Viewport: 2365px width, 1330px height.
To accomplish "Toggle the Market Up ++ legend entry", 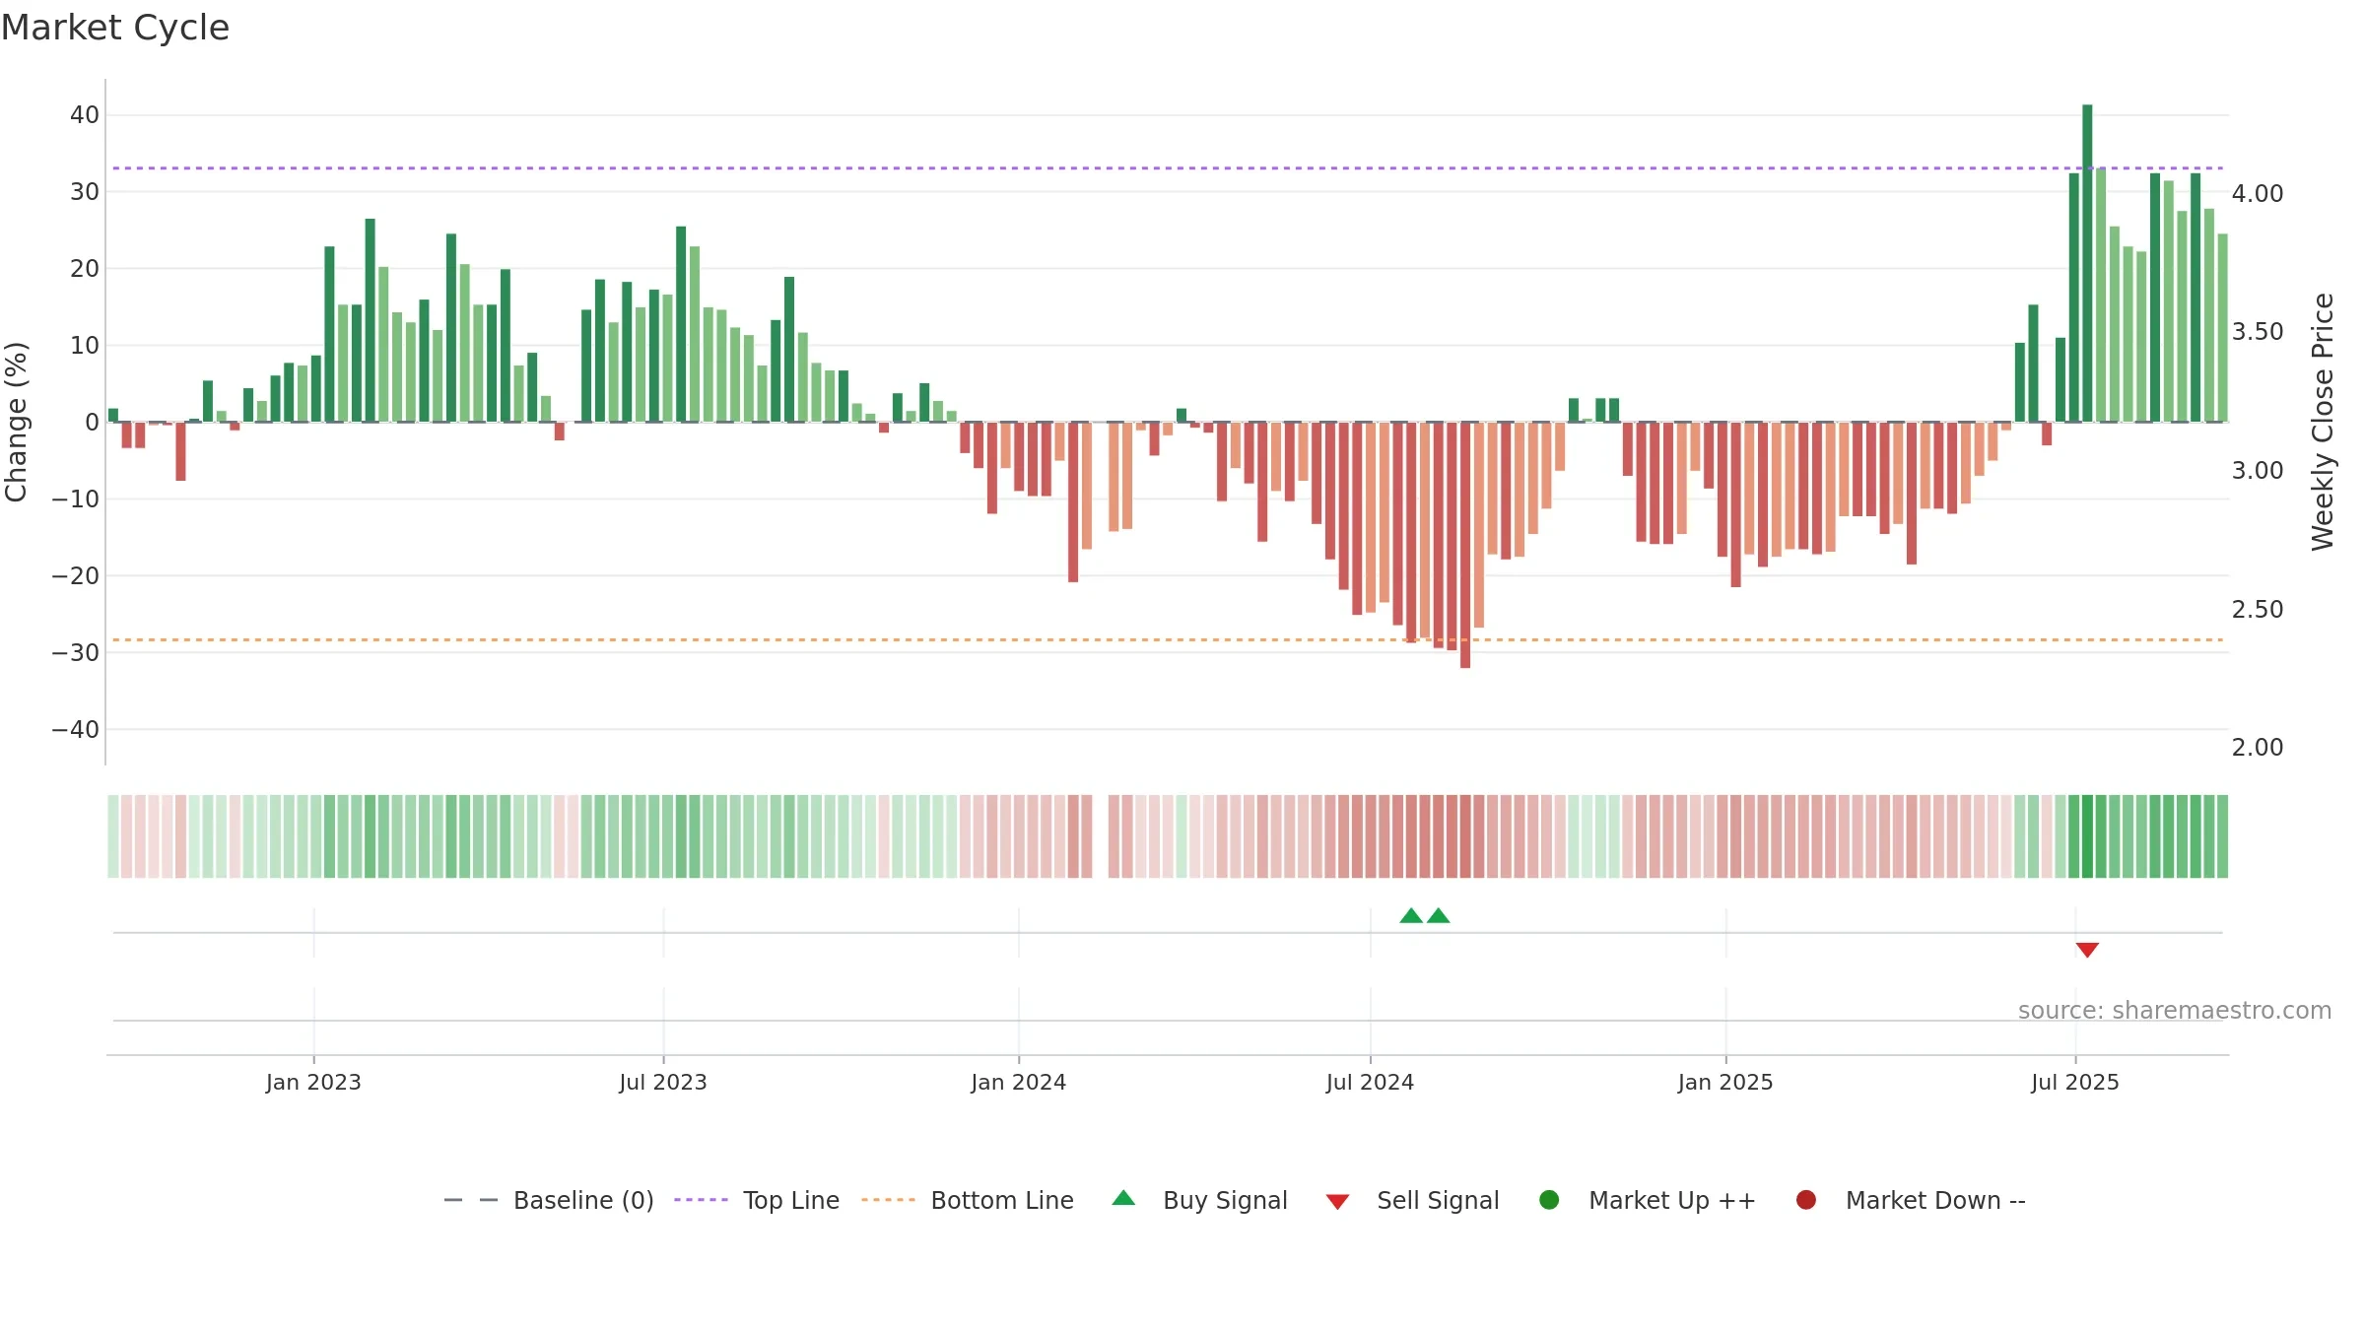I will 1647,1200.
